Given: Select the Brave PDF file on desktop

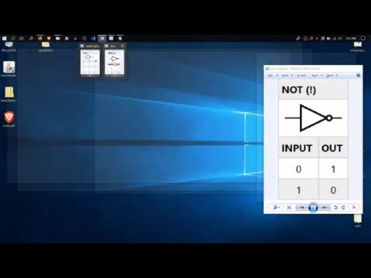Looking at the screenshot, I should pos(9,119).
